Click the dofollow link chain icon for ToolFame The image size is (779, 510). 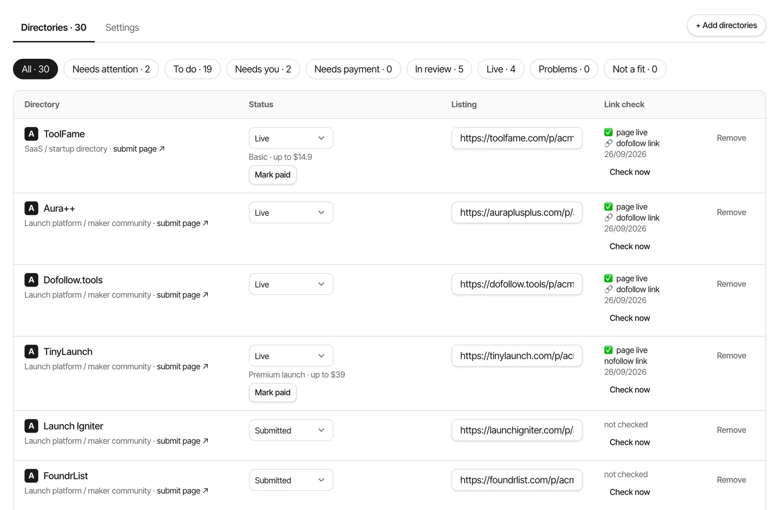pyautogui.click(x=608, y=143)
